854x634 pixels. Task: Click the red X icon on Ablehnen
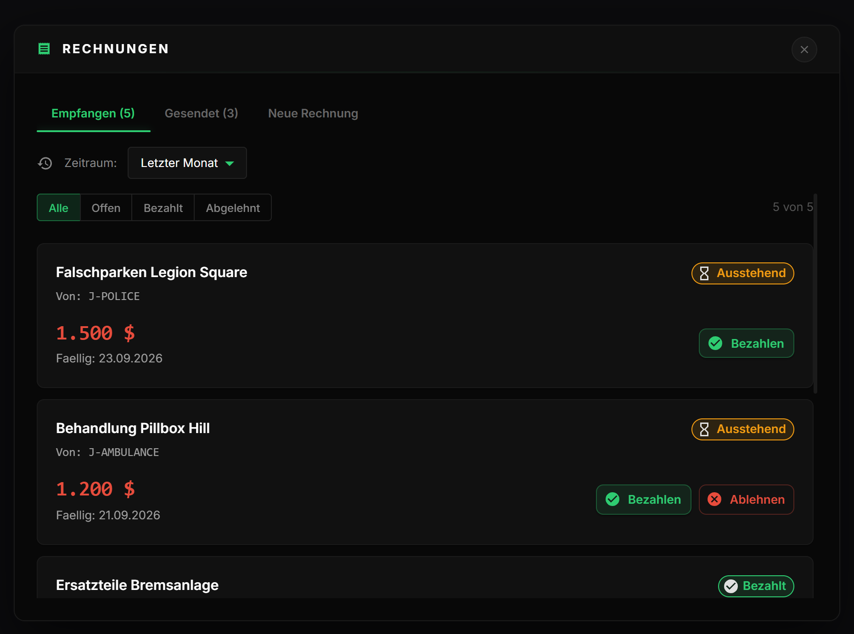[714, 499]
